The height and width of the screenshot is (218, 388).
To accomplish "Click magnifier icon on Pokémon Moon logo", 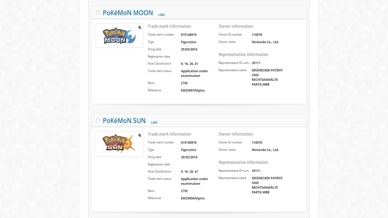I will (x=140, y=28).
